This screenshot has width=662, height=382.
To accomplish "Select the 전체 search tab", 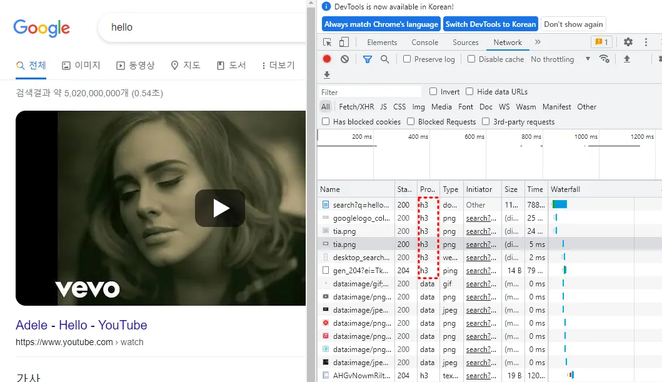I will [31, 66].
